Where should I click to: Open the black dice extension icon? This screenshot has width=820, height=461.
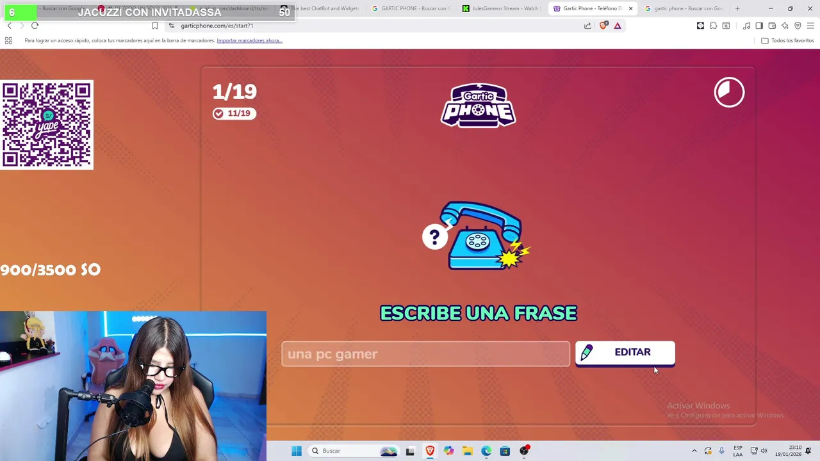point(700,26)
